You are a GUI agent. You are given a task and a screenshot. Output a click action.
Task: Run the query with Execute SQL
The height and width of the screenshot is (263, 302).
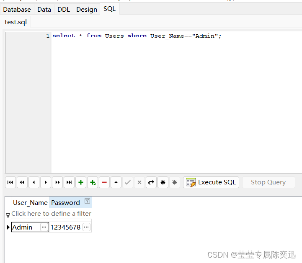[x=211, y=182]
